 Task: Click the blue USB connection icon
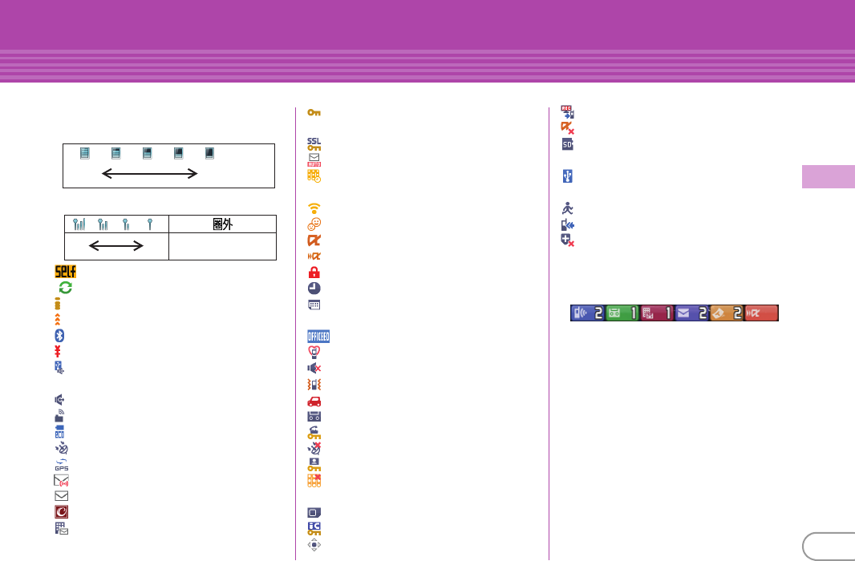coord(568,176)
